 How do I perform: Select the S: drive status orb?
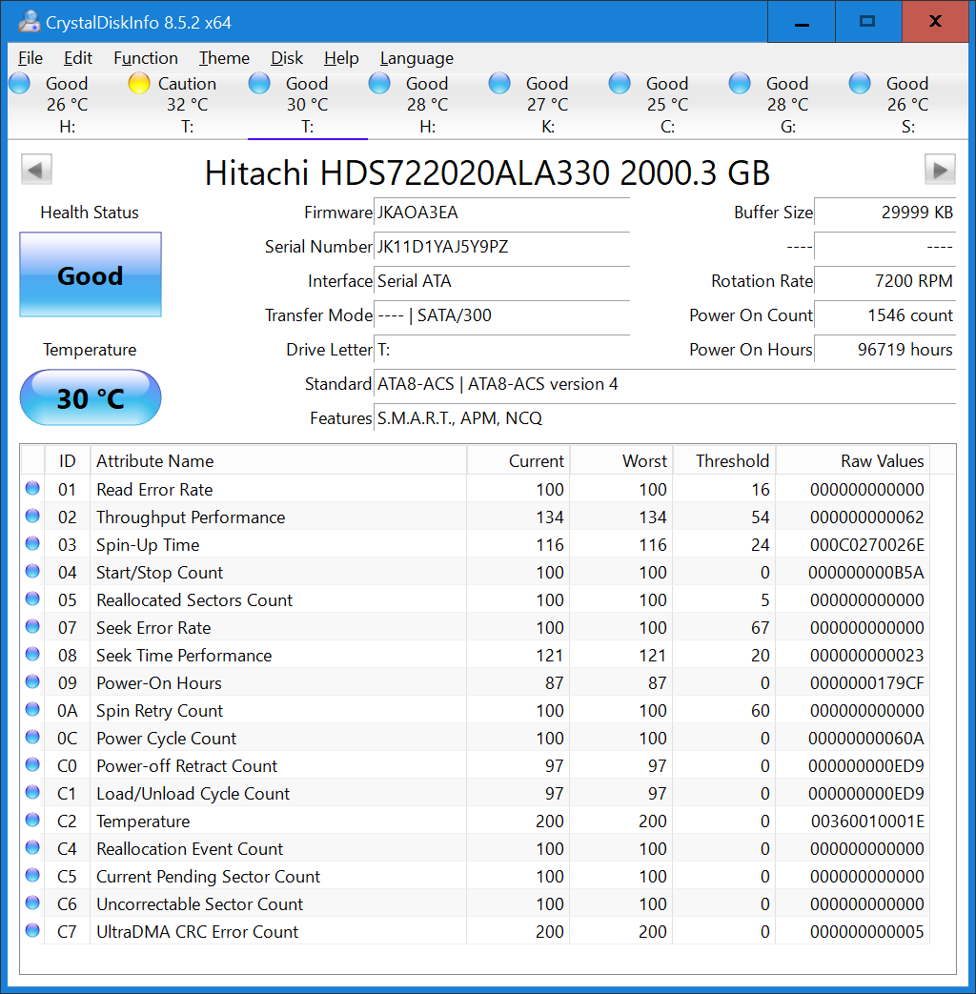click(860, 84)
